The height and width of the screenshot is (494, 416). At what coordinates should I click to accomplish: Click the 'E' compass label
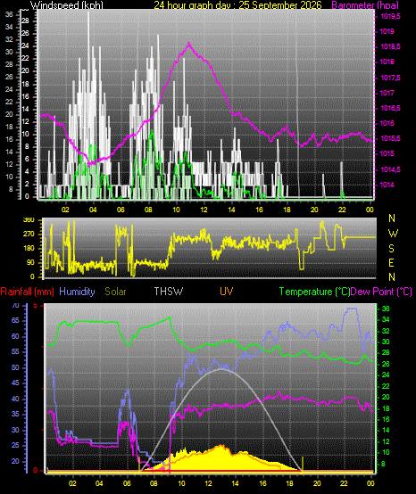(391, 263)
